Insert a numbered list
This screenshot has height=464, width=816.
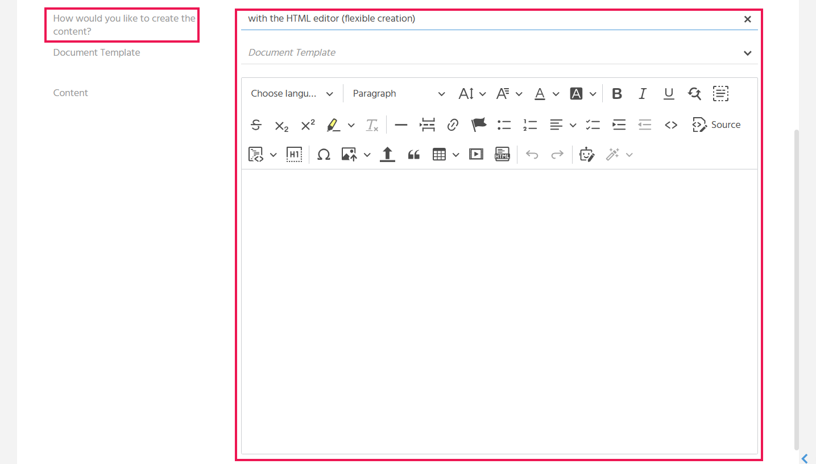[x=530, y=125]
